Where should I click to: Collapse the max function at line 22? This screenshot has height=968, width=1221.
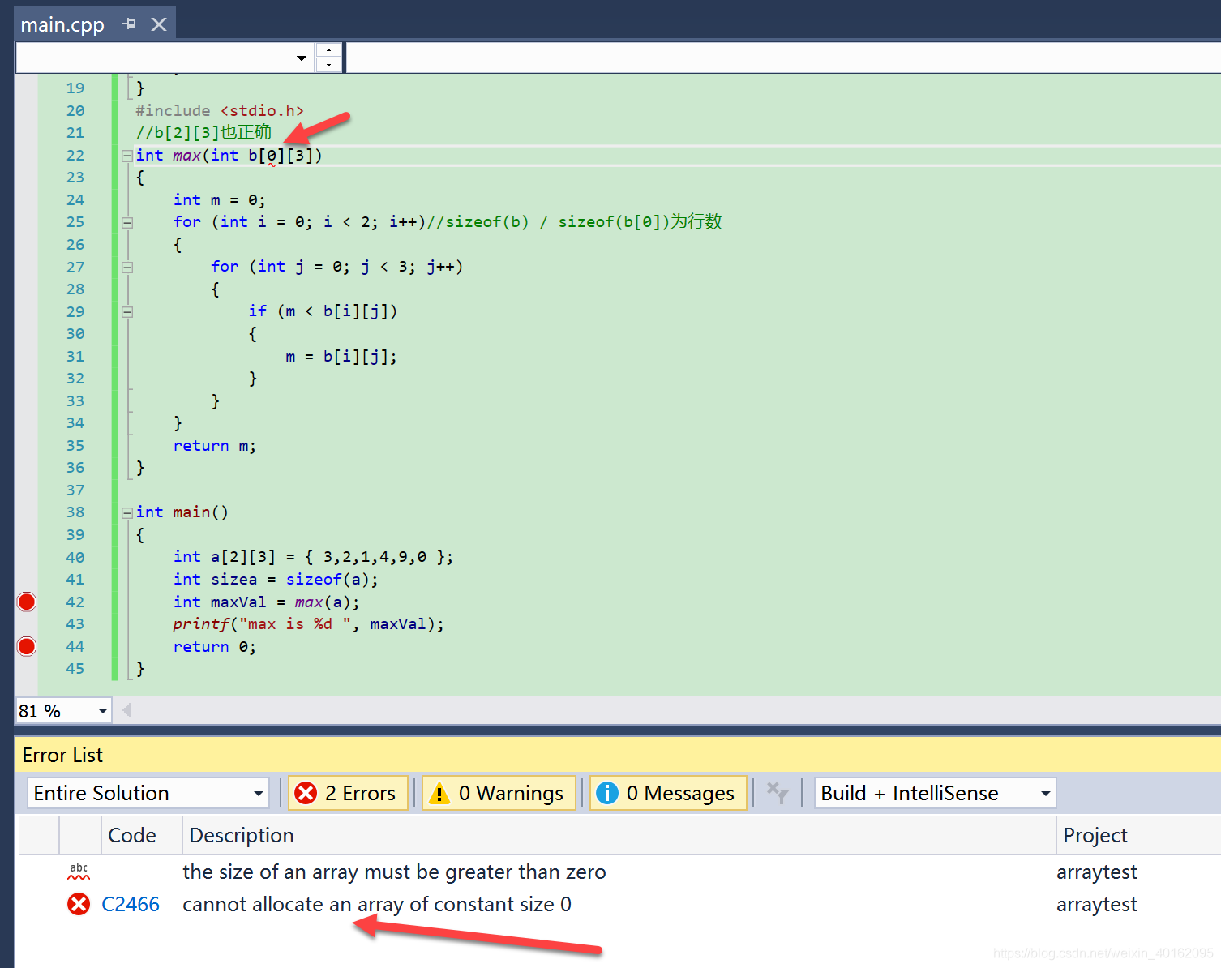(x=127, y=156)
